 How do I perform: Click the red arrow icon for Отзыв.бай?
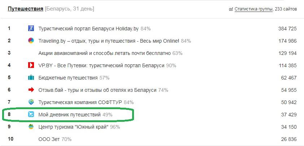coord(31,90)
